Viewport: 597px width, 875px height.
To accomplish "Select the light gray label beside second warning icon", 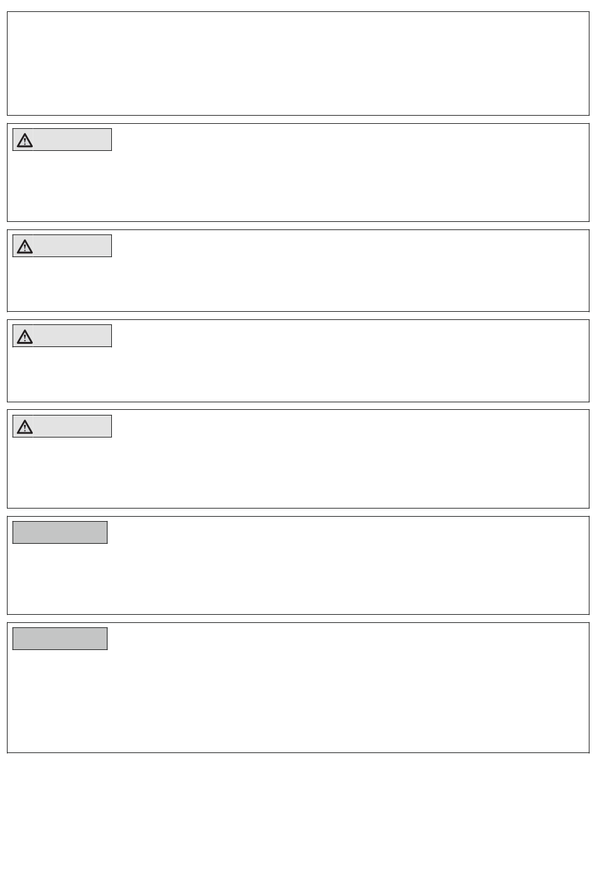I will click(x=72, y=246).
